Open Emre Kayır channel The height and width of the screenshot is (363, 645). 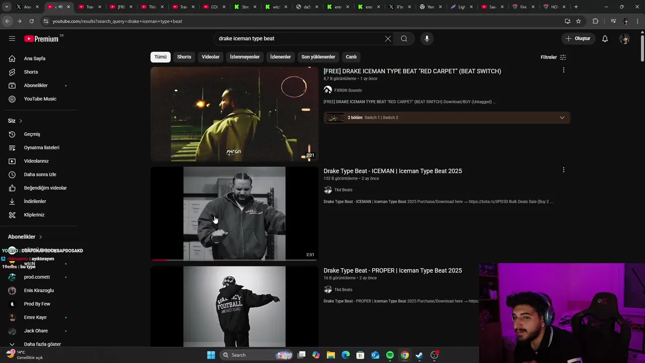coord(39,318)
